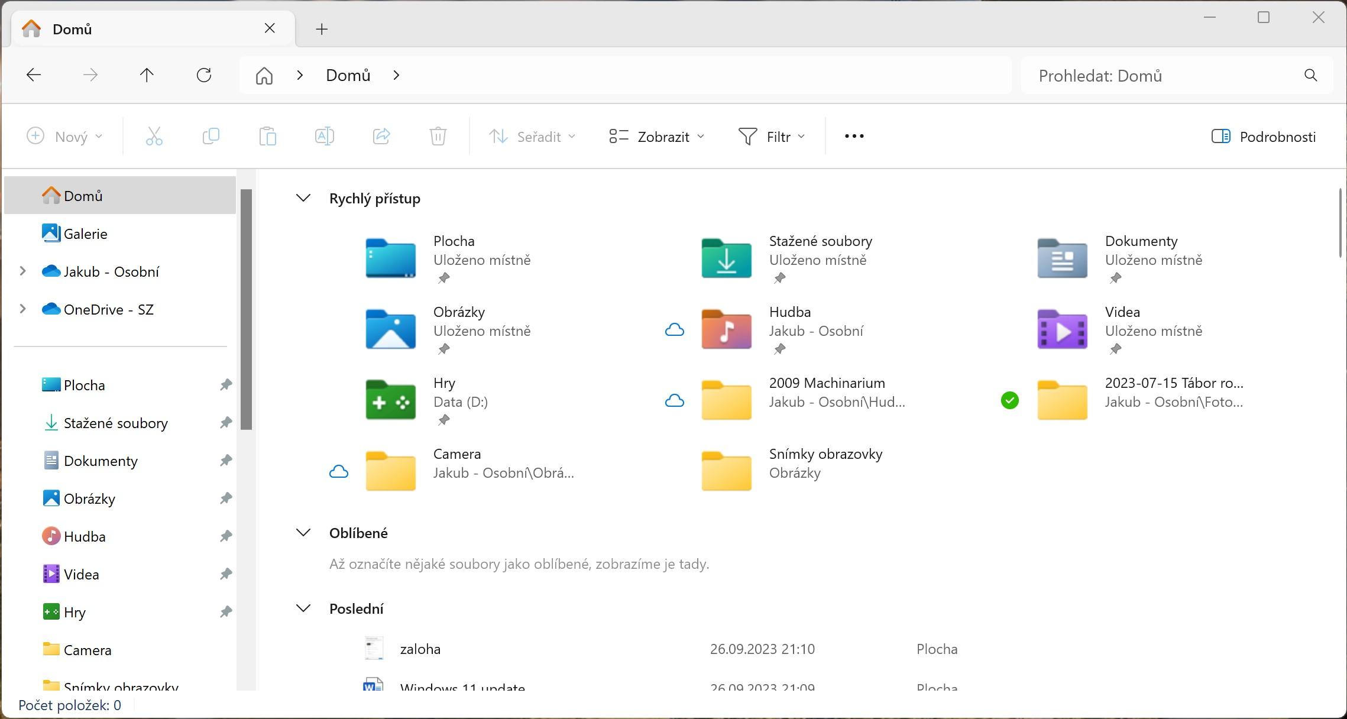Click the navigation pane scrollbar
Image resolution: width=1347 pixels, height=719 pixels.
pos(247,309)
